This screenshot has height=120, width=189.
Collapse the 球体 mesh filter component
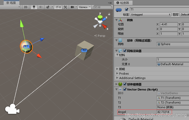coord(116,40)
